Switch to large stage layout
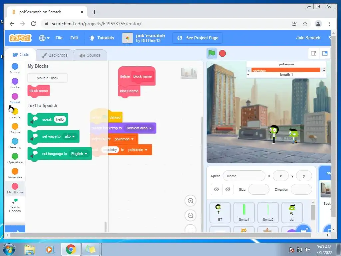The width and height of the screenshot is (341, 256). pyautogui.click(x=325, y=53)
